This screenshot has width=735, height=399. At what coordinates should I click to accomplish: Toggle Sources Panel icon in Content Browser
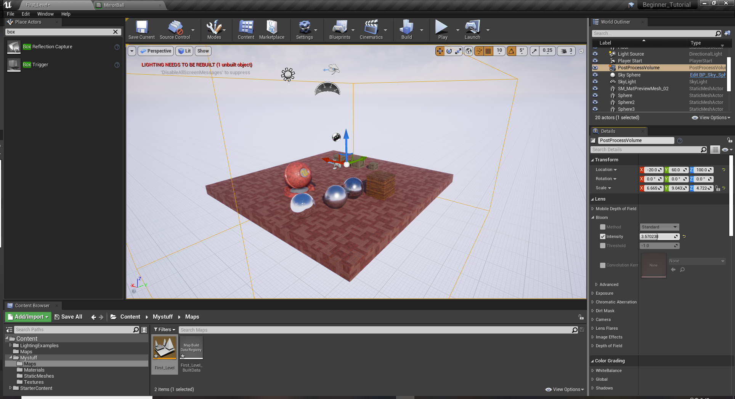tap(9, 330)
